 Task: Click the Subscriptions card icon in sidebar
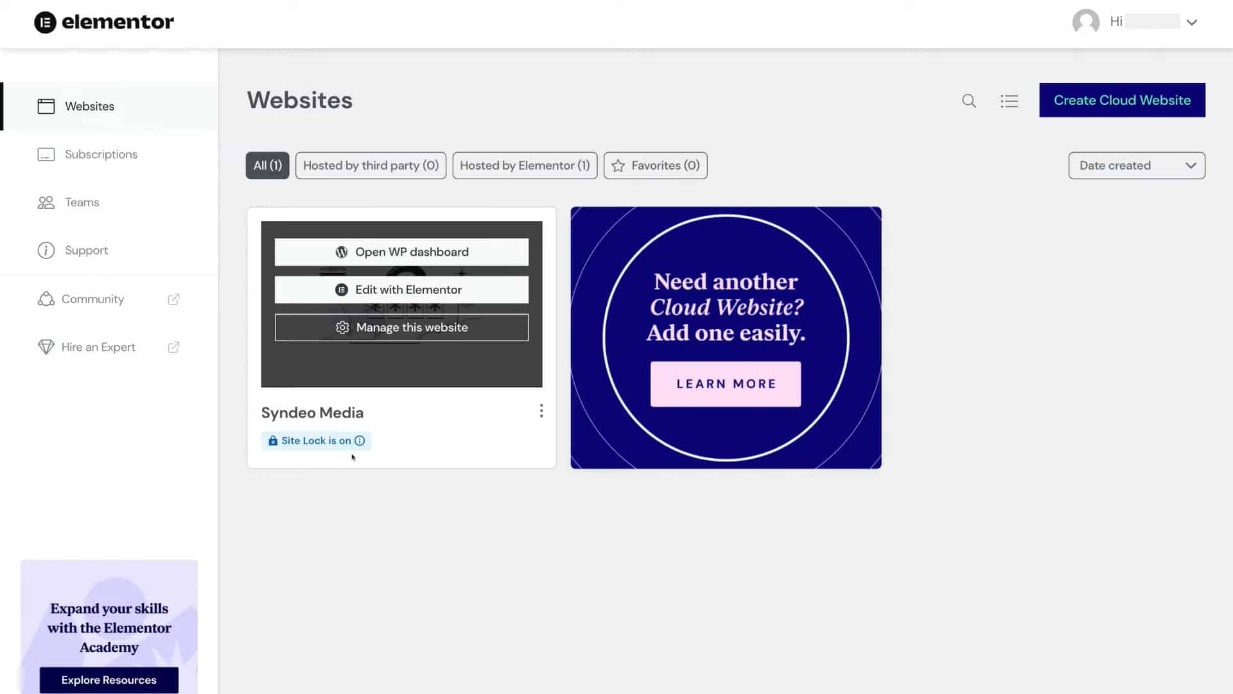click(46, 154)
